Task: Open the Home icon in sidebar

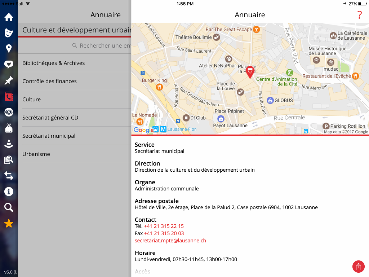Action: 9,17
